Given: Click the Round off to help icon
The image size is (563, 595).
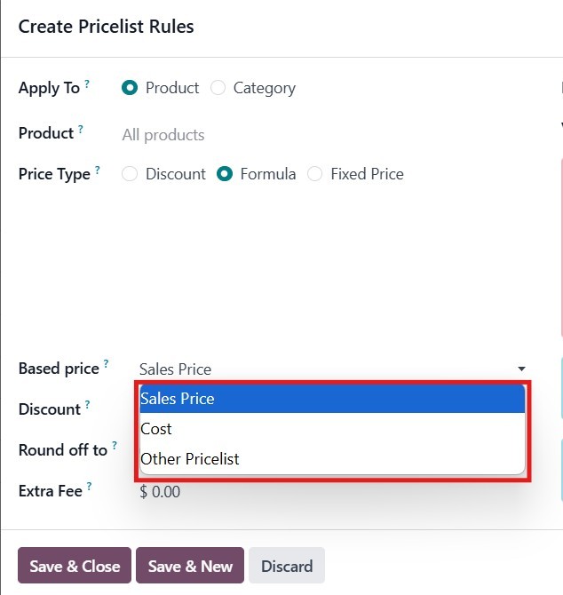Looking at the screenshot, I should (x=115, y=446).
